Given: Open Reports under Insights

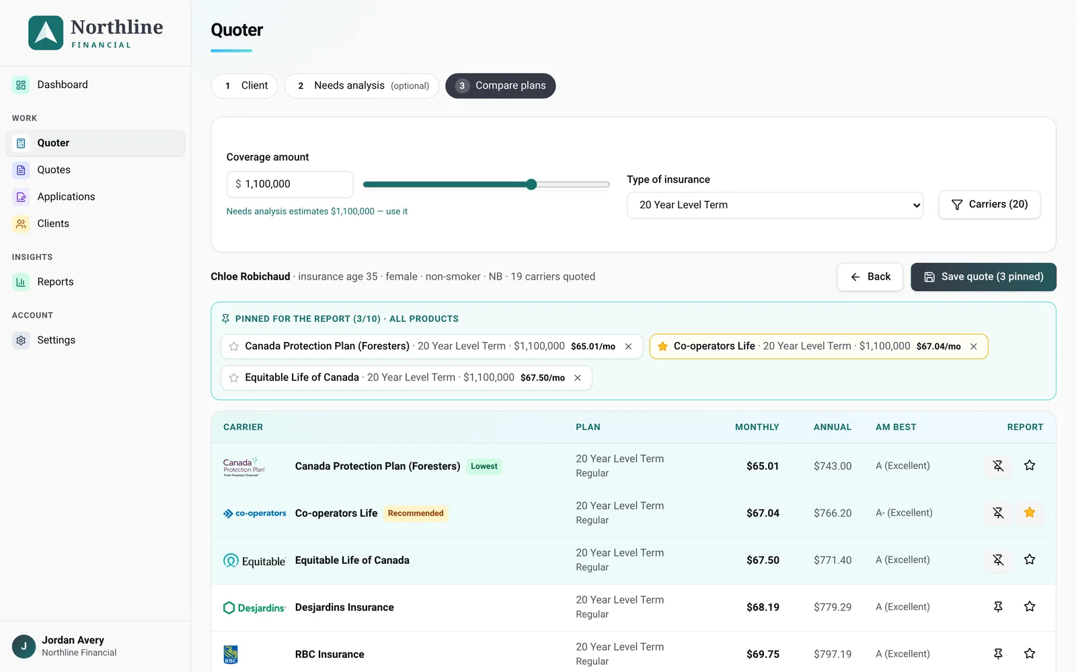Looking at the screenshot, I should [95, 282].
